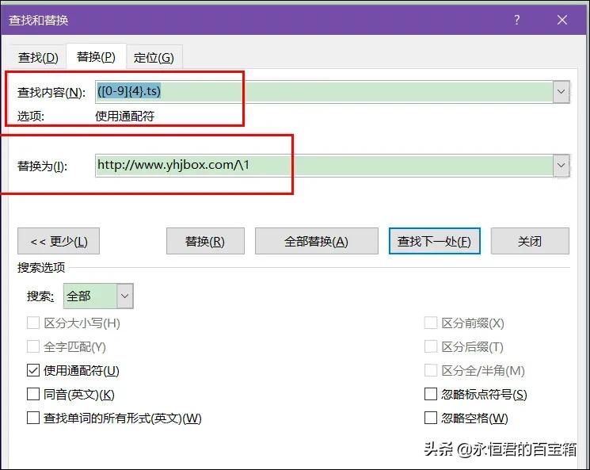The height and width of the screenshot is (470, 590).
Task: Click the disabled 区分大小写(H) checkbox
Action: pyautogui.click(x=33, y=323)
